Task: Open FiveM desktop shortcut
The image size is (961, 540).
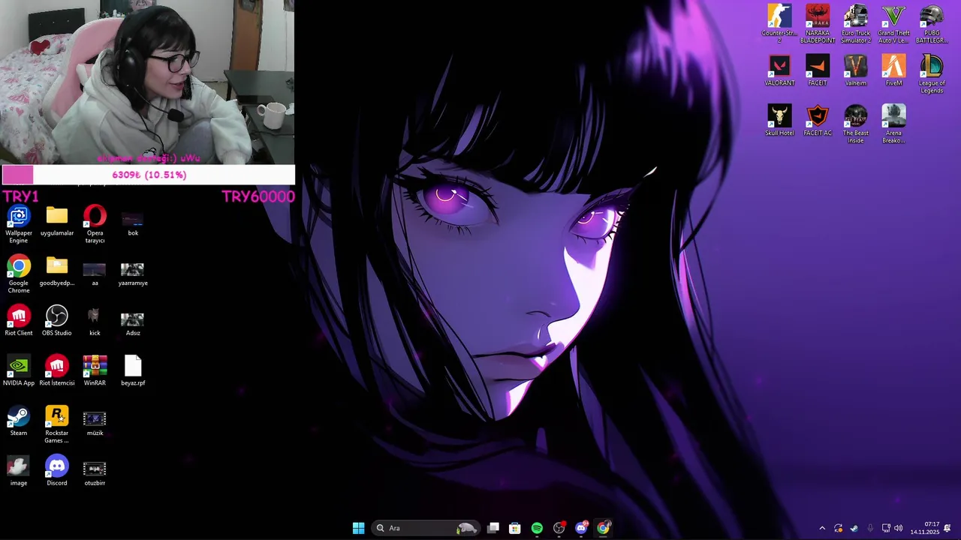Action: point(893,70)
